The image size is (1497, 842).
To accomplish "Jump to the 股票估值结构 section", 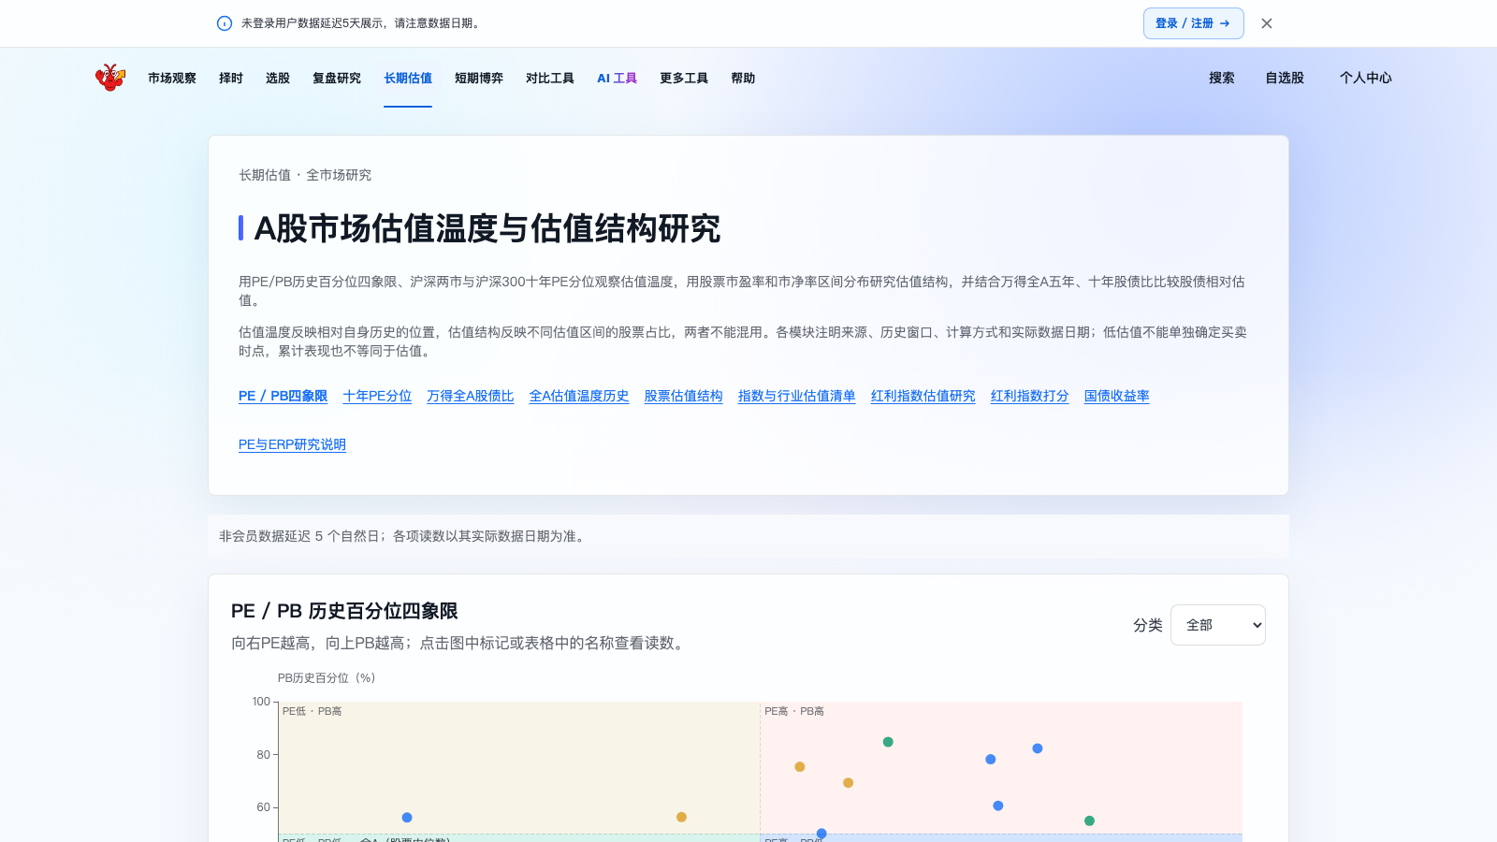I will [684, 396].
